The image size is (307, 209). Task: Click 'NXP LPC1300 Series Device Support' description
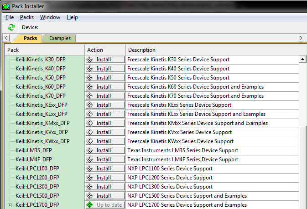170,187
